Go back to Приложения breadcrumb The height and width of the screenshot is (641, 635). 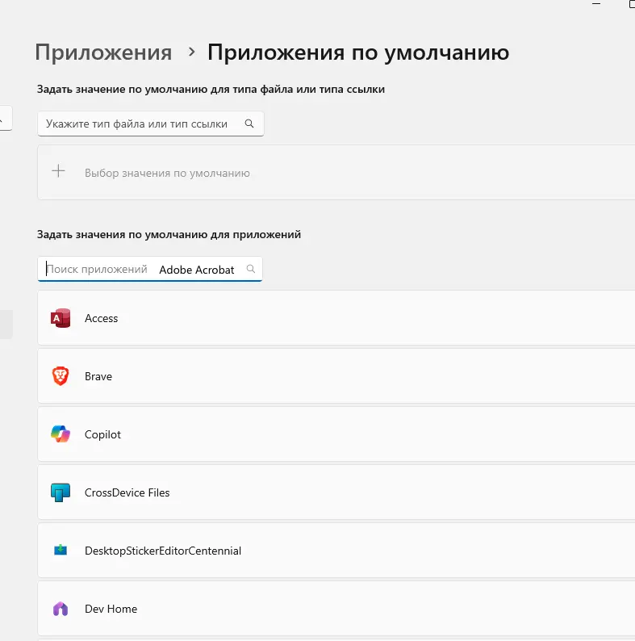(103, 52)
